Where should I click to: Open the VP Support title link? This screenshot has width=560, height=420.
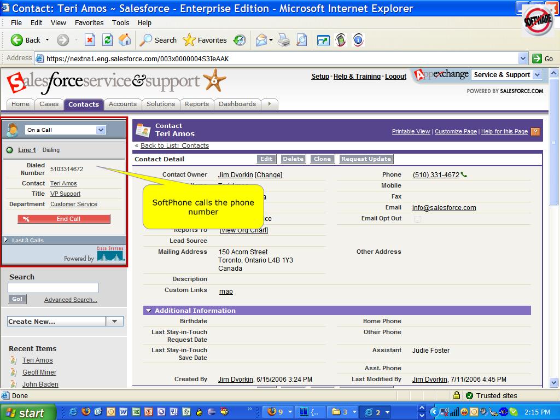click(66, 194)
